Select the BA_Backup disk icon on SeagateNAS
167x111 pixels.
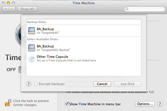coord(32,30)
